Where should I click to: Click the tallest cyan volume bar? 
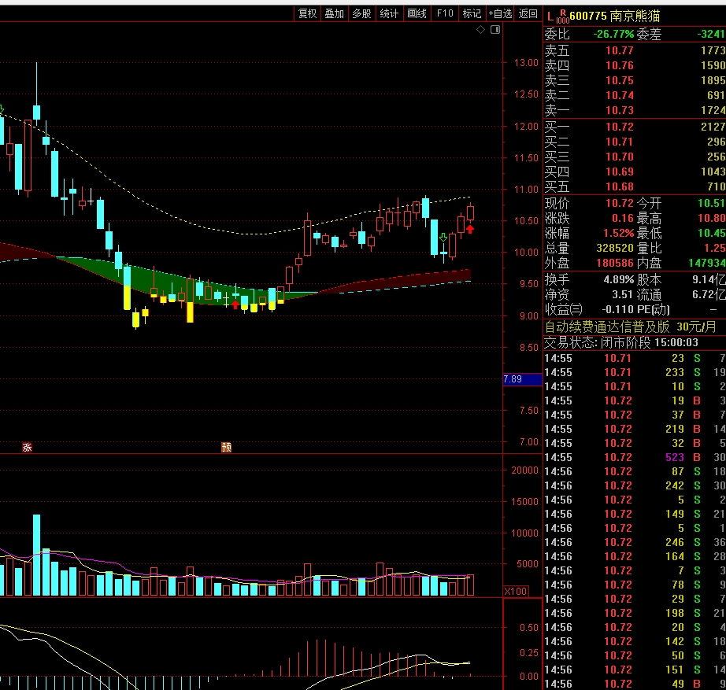pyautogui.click(x=36, y=555)
